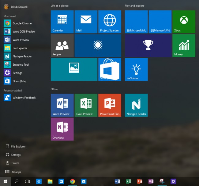Launch the Word Preview tile in Office group
Image resolution: width=199 pixels, height=186 pixels.
62,105
